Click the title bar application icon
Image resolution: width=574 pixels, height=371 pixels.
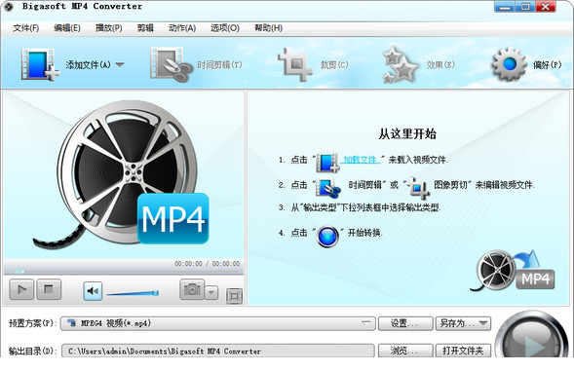point(8,6)
